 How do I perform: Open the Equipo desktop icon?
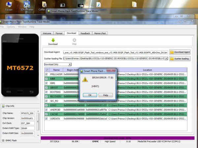click(x=9, y=6)
